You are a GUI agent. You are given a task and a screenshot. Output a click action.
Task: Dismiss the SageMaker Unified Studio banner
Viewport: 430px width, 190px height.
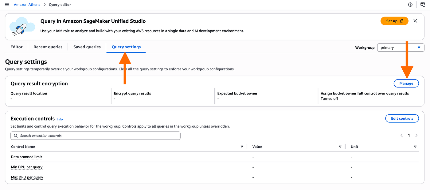click(415, 21)
